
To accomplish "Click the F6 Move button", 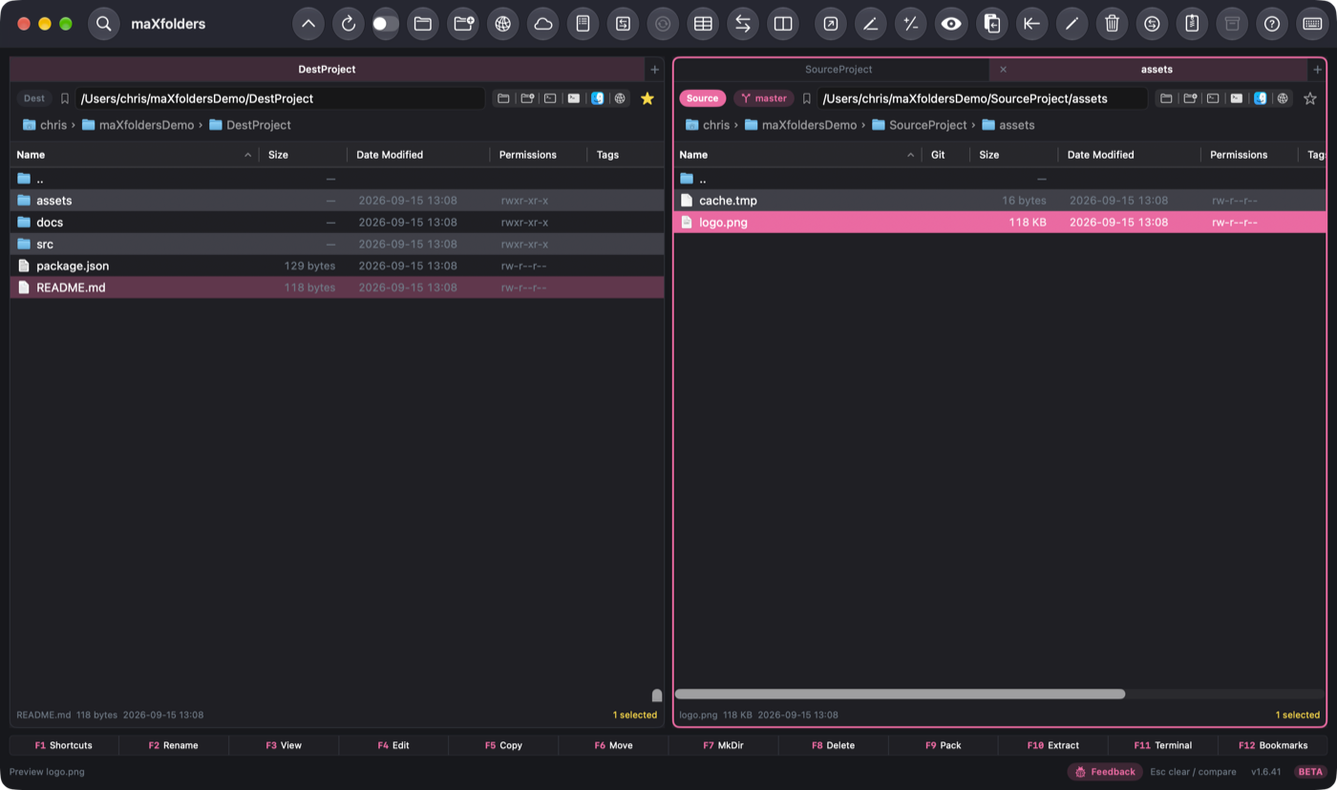I will [613, 745].
